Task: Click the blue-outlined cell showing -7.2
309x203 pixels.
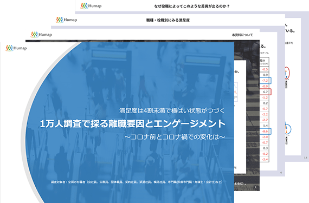Action: pyautogui.click(x=266, y=81)
